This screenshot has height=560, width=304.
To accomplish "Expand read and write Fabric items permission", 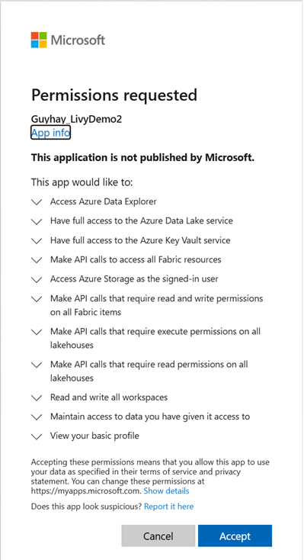I will (x=37, y=299).
